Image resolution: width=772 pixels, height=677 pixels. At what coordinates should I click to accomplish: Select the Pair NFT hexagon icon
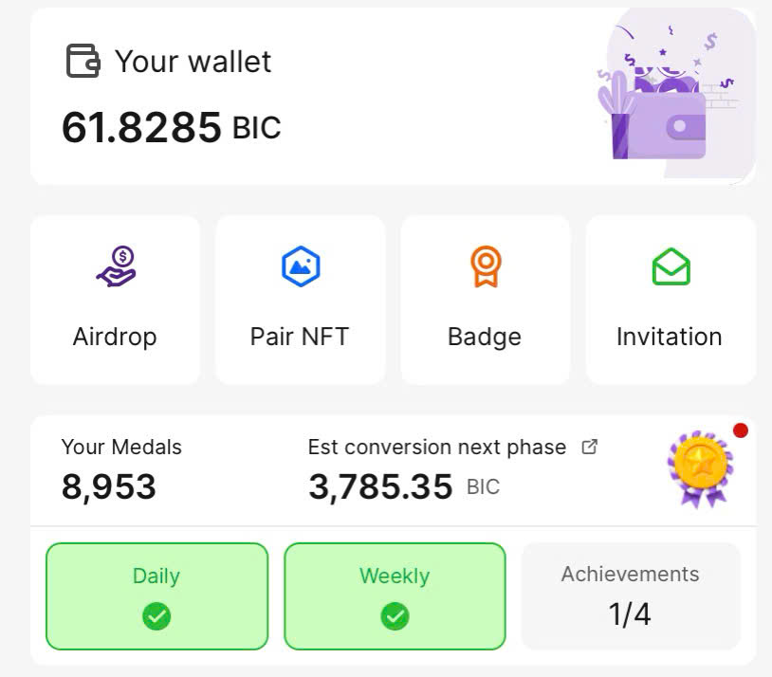301,266
